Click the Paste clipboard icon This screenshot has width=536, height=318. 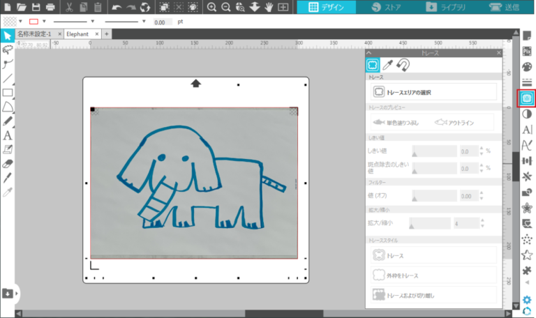pyautogui.click(x=98, y=7)
